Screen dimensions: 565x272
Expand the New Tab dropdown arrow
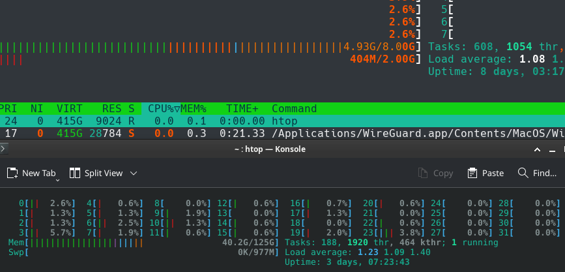(x=57, y=179)
